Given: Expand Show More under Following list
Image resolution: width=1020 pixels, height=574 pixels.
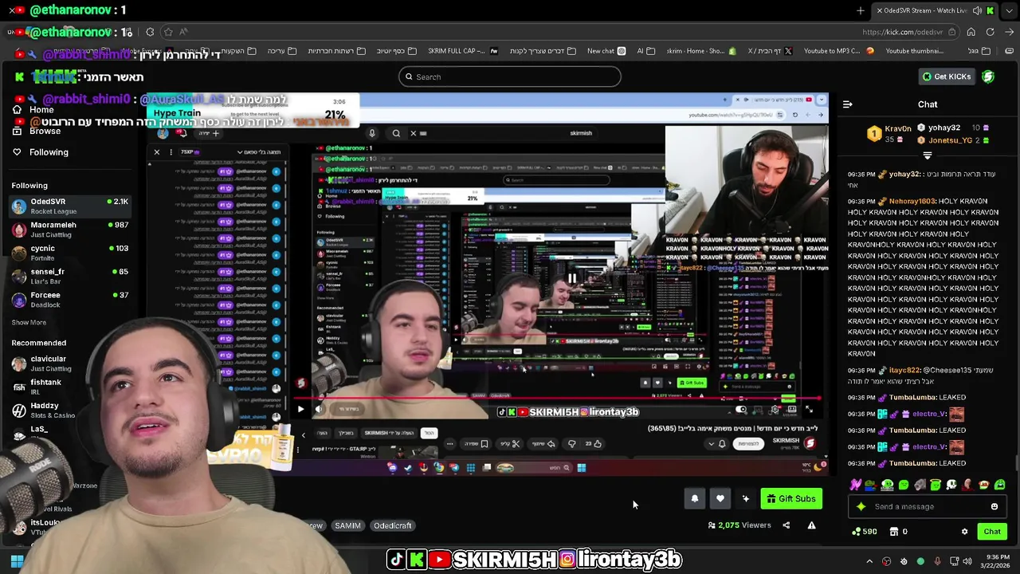Looking at the screenshot, I should pyautogui.click(x=29, y=323).
